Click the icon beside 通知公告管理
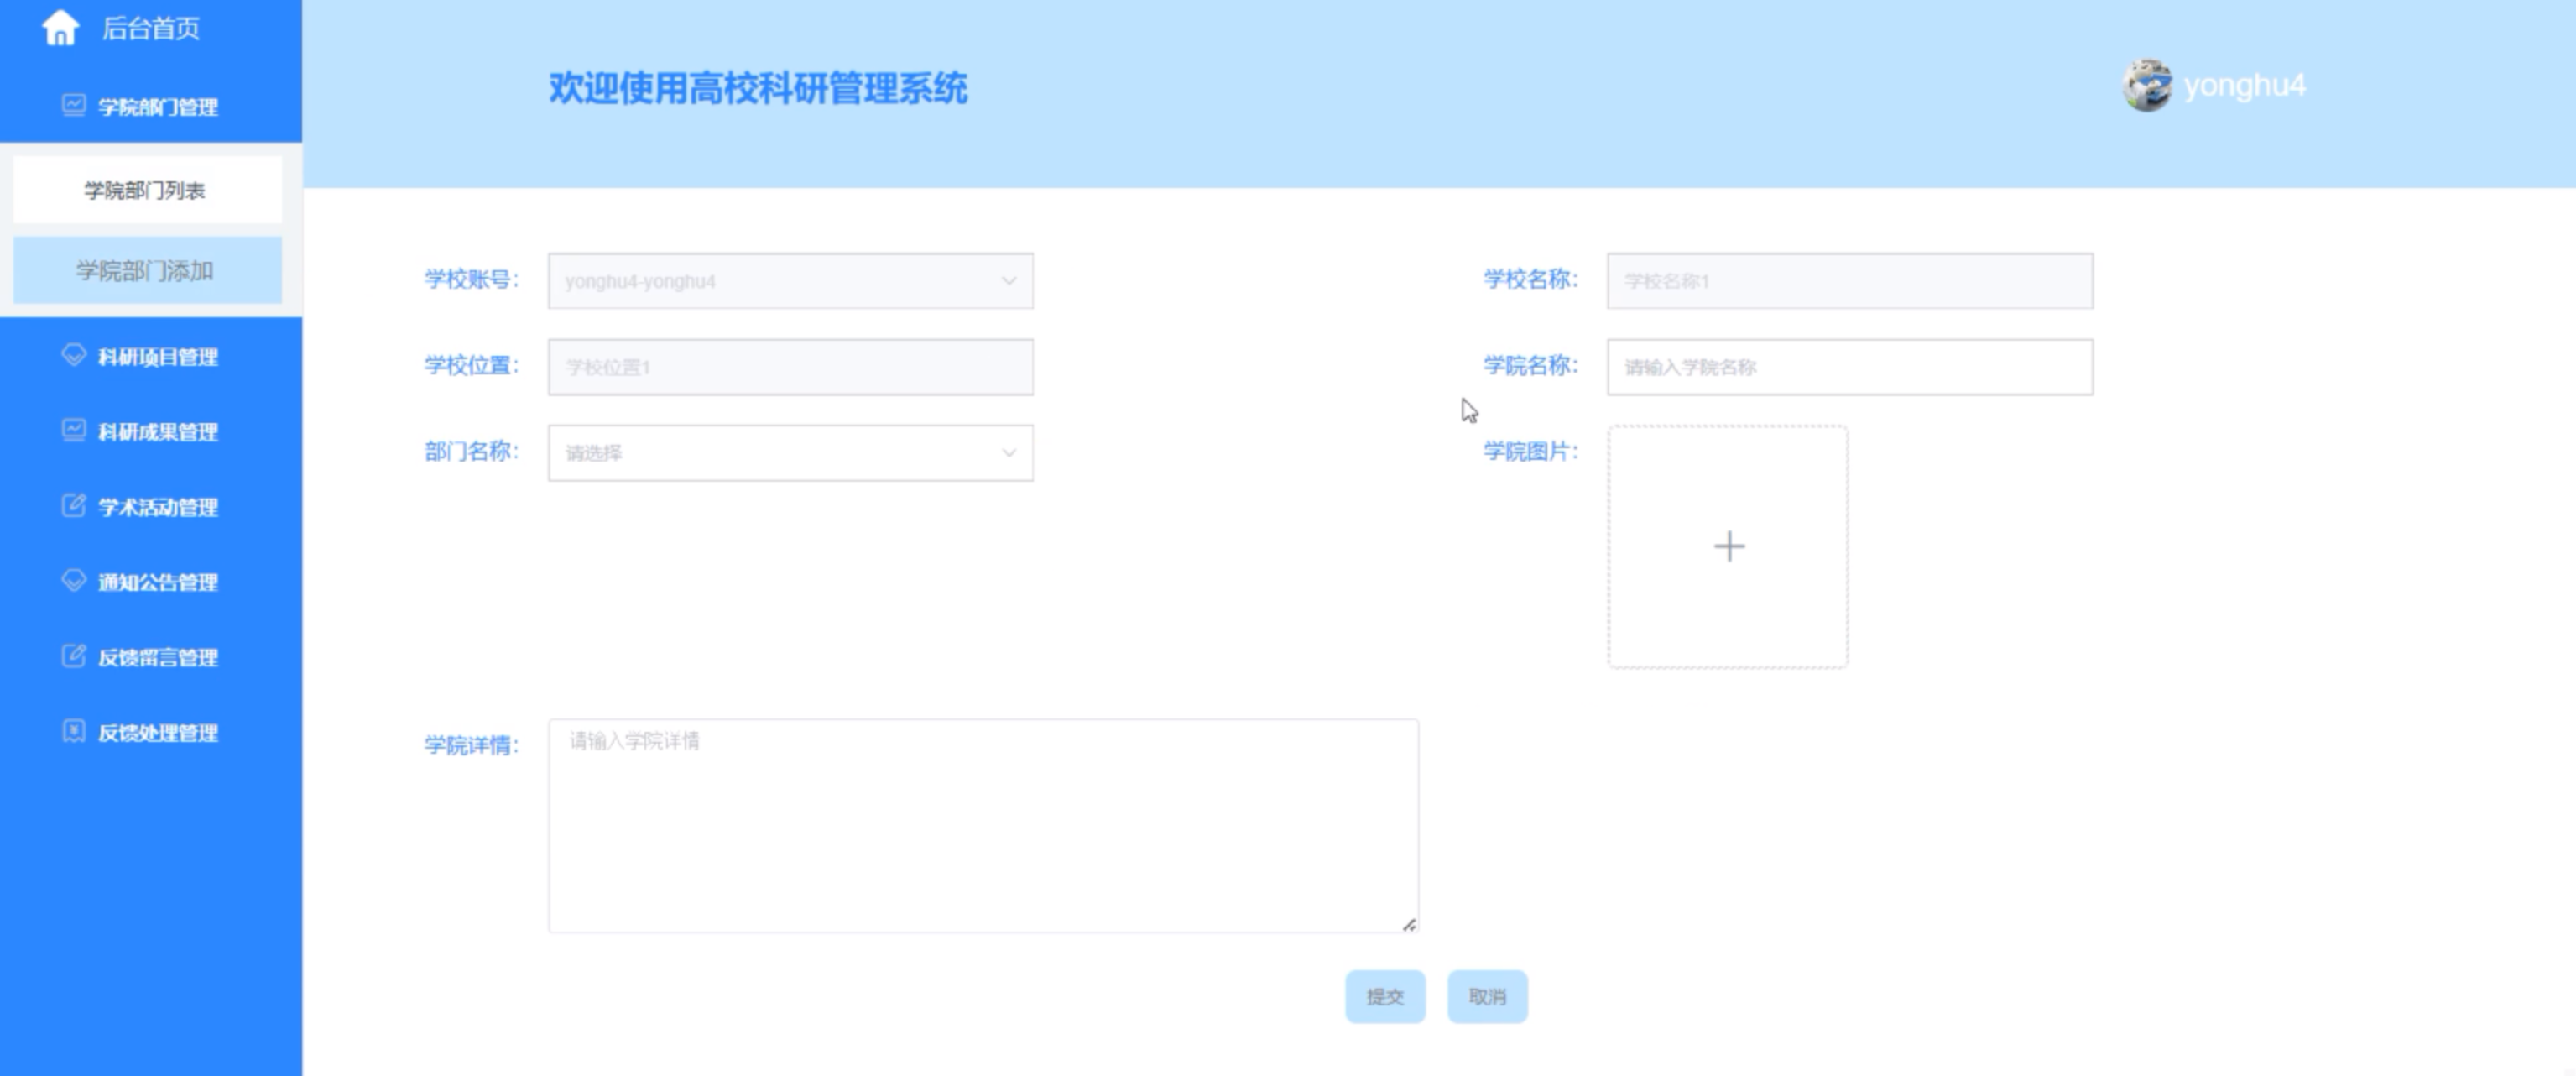Viewport: 2576px width, 1076px height. coord(73,580)
